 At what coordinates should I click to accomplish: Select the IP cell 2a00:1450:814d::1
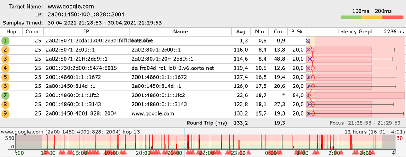pos(70,86)
